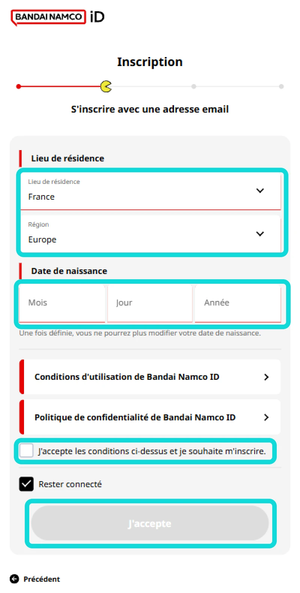The height and width of the screenshot is (593, 300).
Task: Click the last step dot in progress bar
Action: [x=281, y=87]
